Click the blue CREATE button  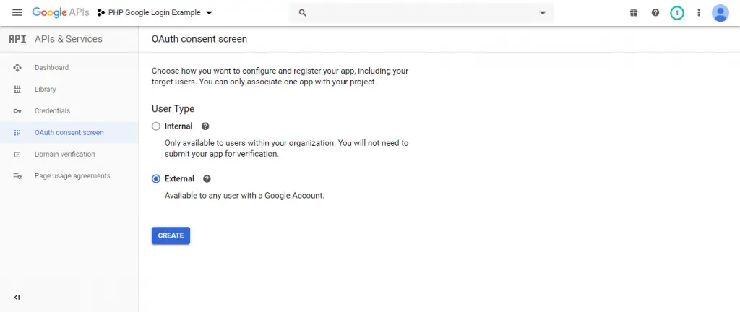pos(171,235)
